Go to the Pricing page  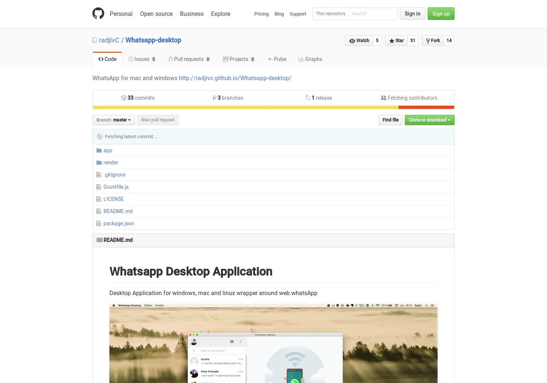tap(261, 14)
